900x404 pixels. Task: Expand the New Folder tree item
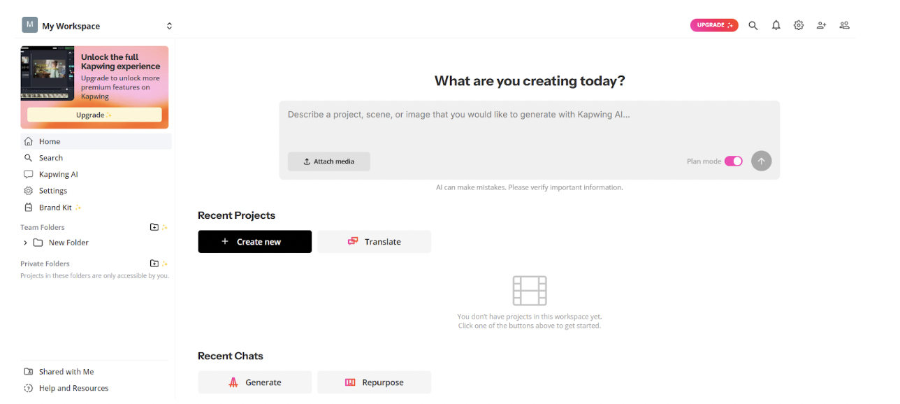point(26,243)
